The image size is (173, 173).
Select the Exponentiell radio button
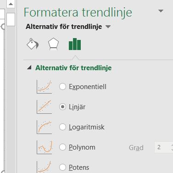62,87
